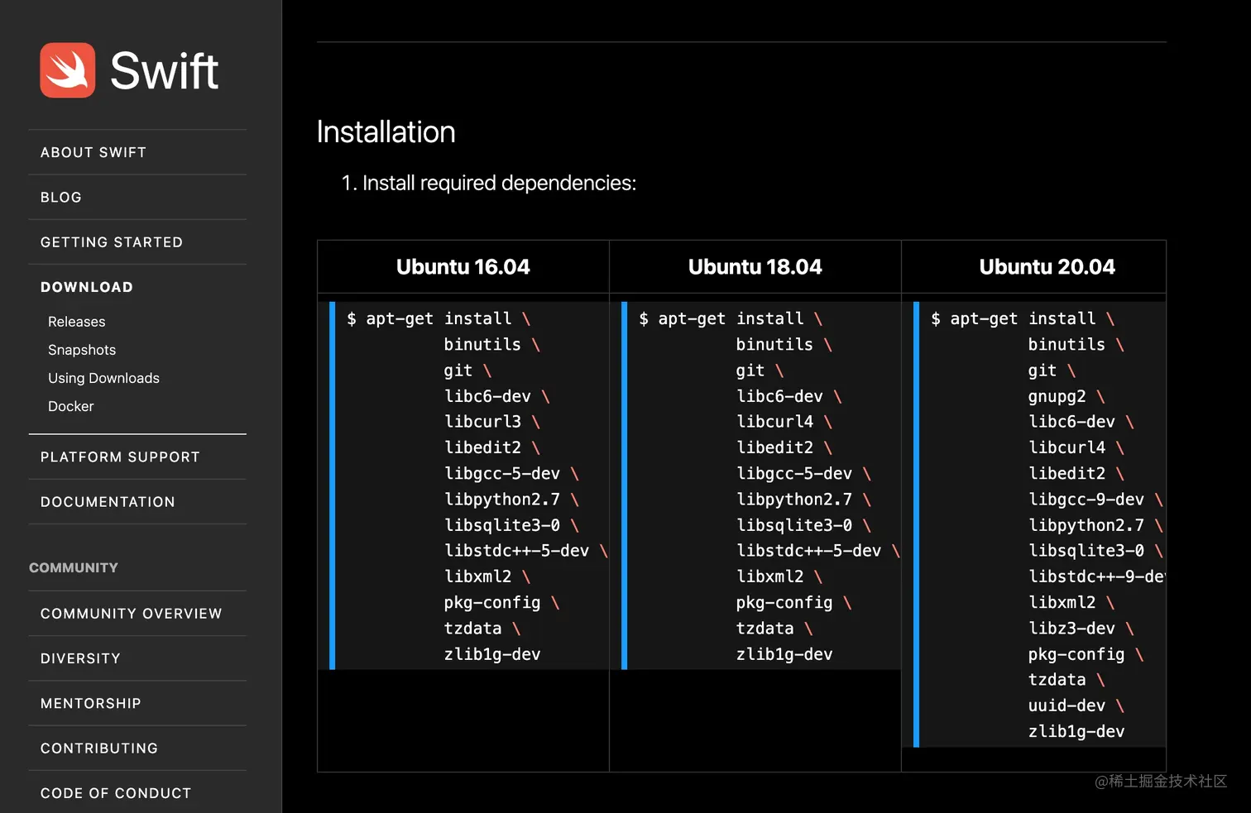The image size is (1251, 813).
Task: Click 'binutils' in Ubuntu 18.04 code
Action: pyautogui.click(x=775, y=344)
